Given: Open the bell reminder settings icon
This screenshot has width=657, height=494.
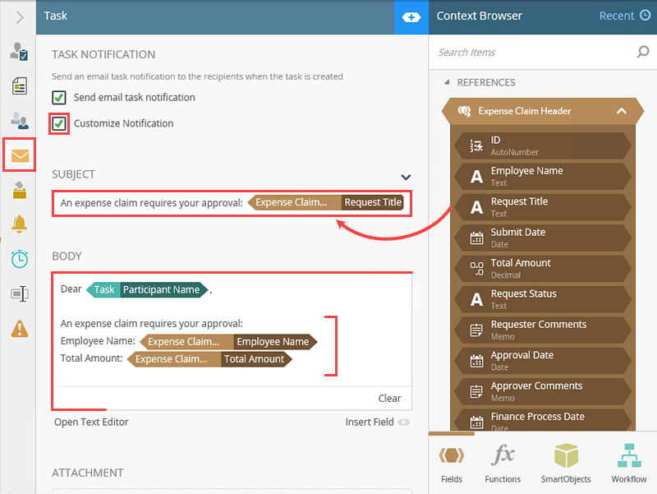Looking at the screenshot, I should pos(19,222).
